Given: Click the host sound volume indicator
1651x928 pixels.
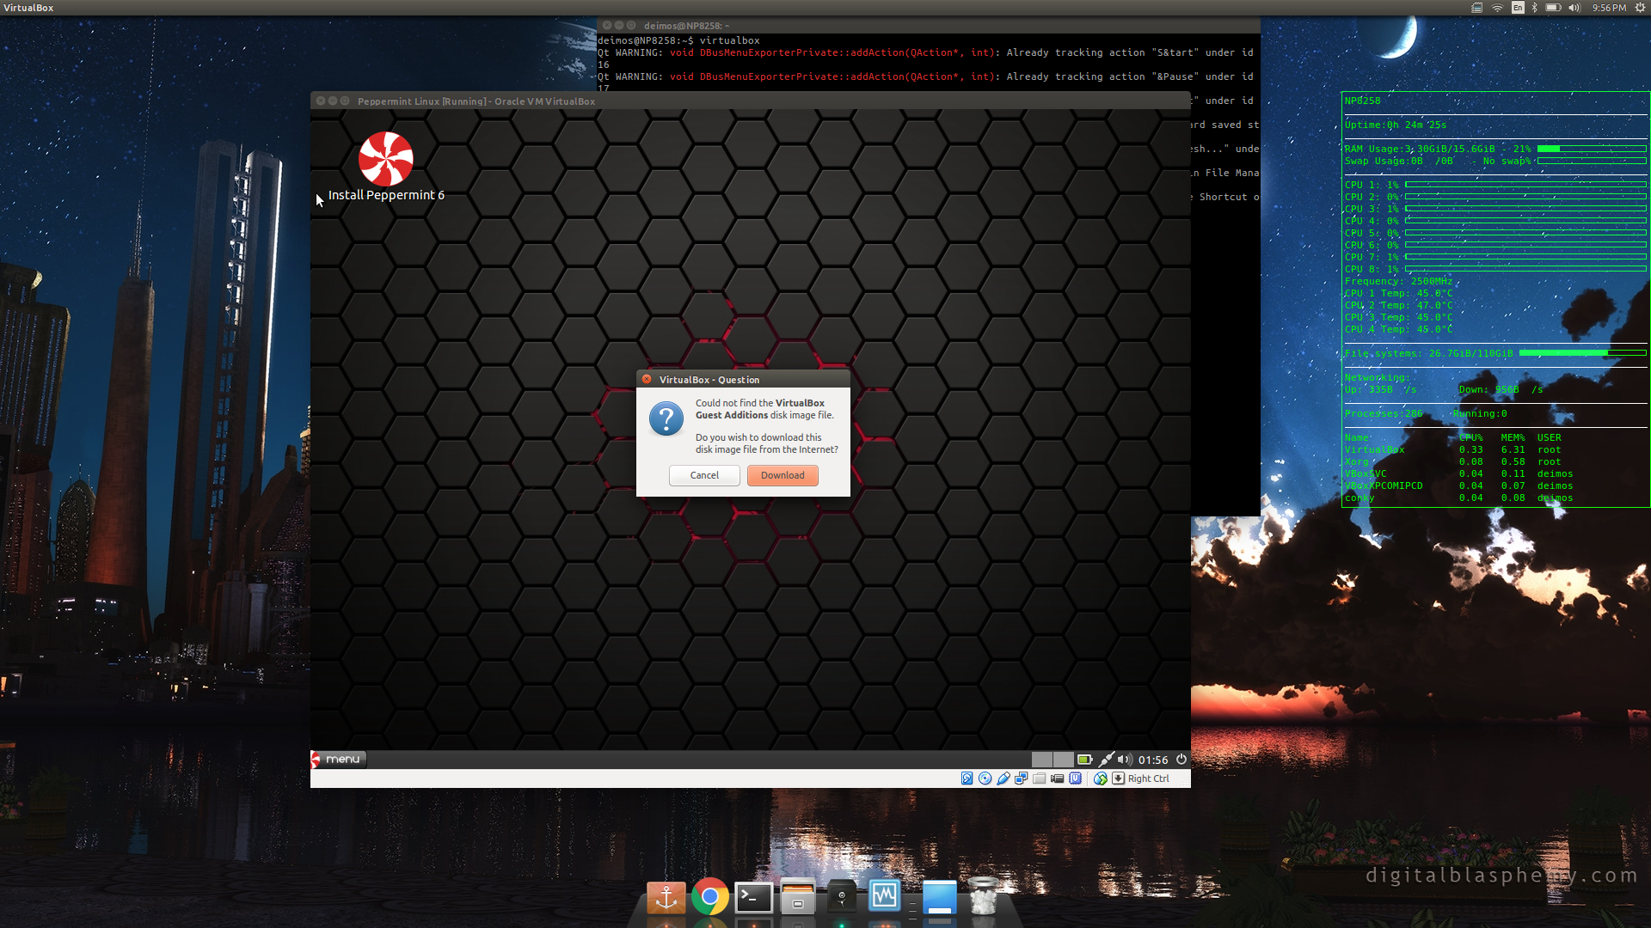Looking at the screenshot, I should (x=1574, y=8).
